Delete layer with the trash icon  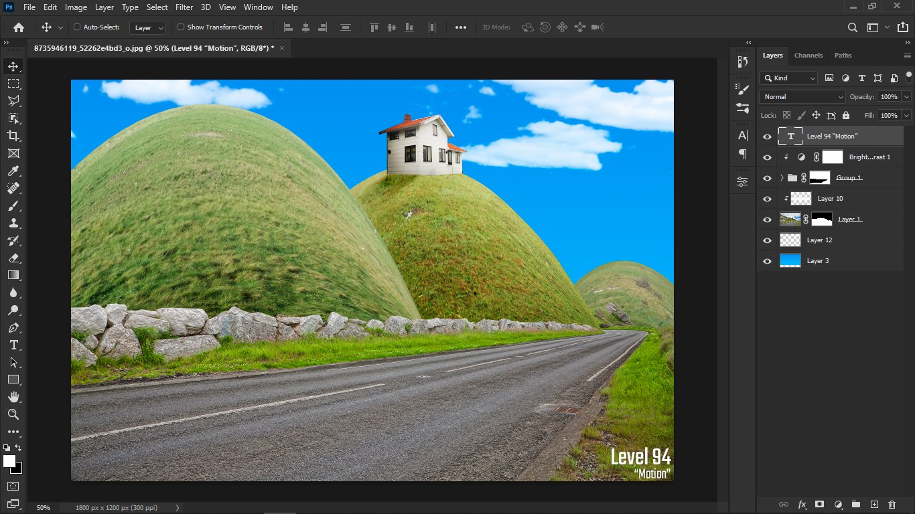(892, 505)
